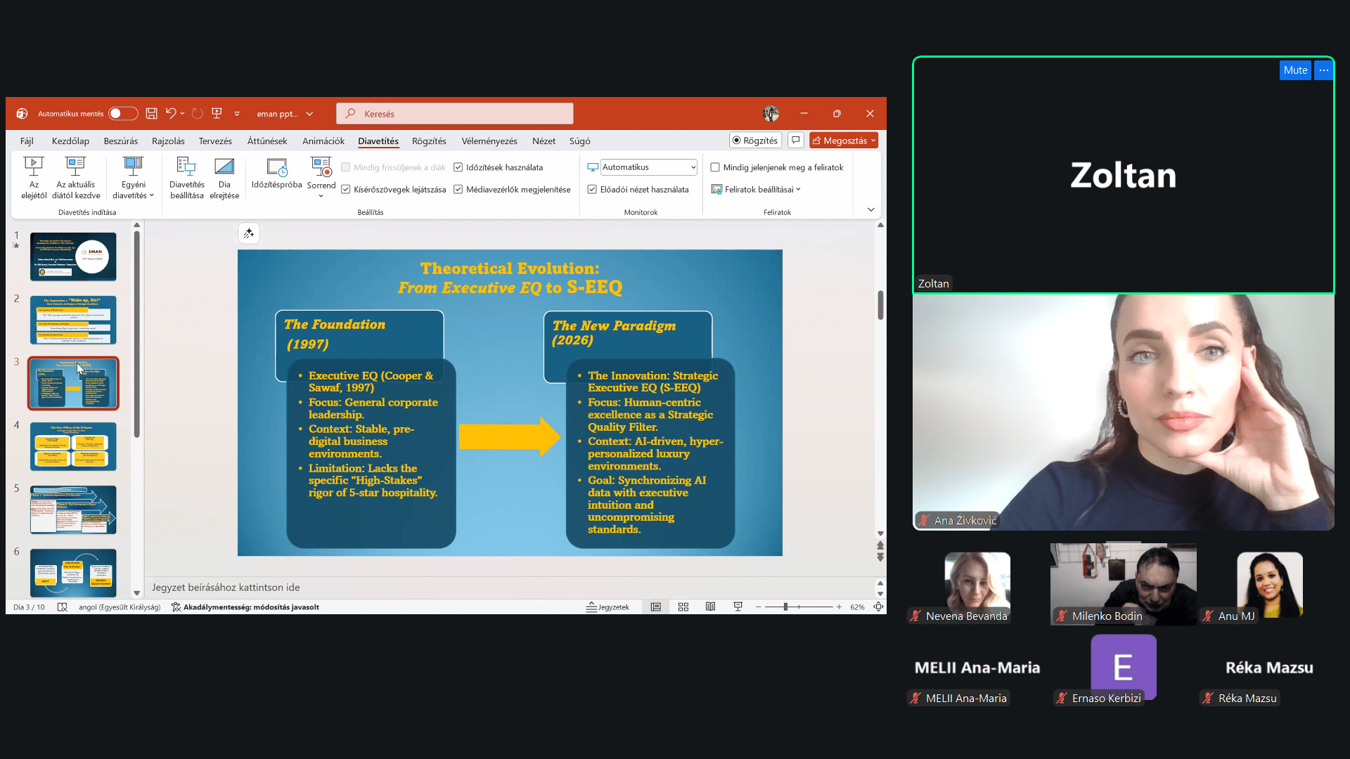1350x759 pixels.
Task: Open the Animációk ribbon tab
Action: [323, 141]
